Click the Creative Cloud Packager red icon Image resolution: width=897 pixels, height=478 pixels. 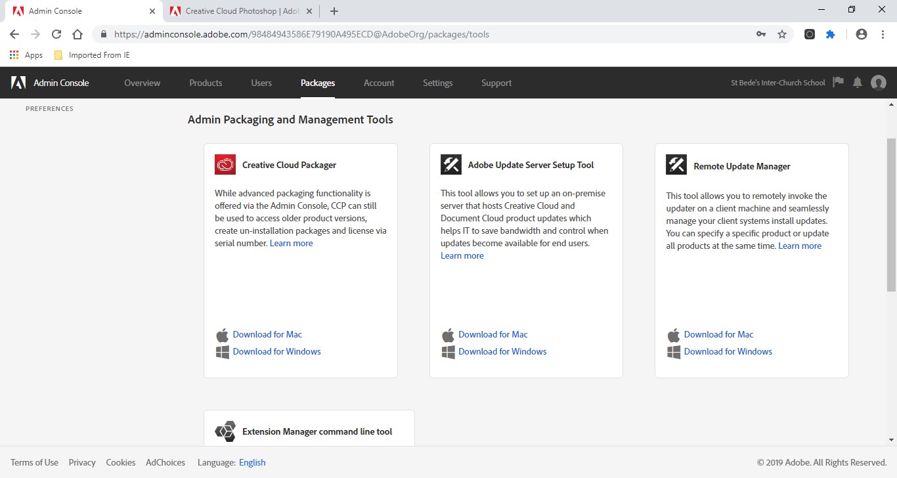tap(225, 165)
